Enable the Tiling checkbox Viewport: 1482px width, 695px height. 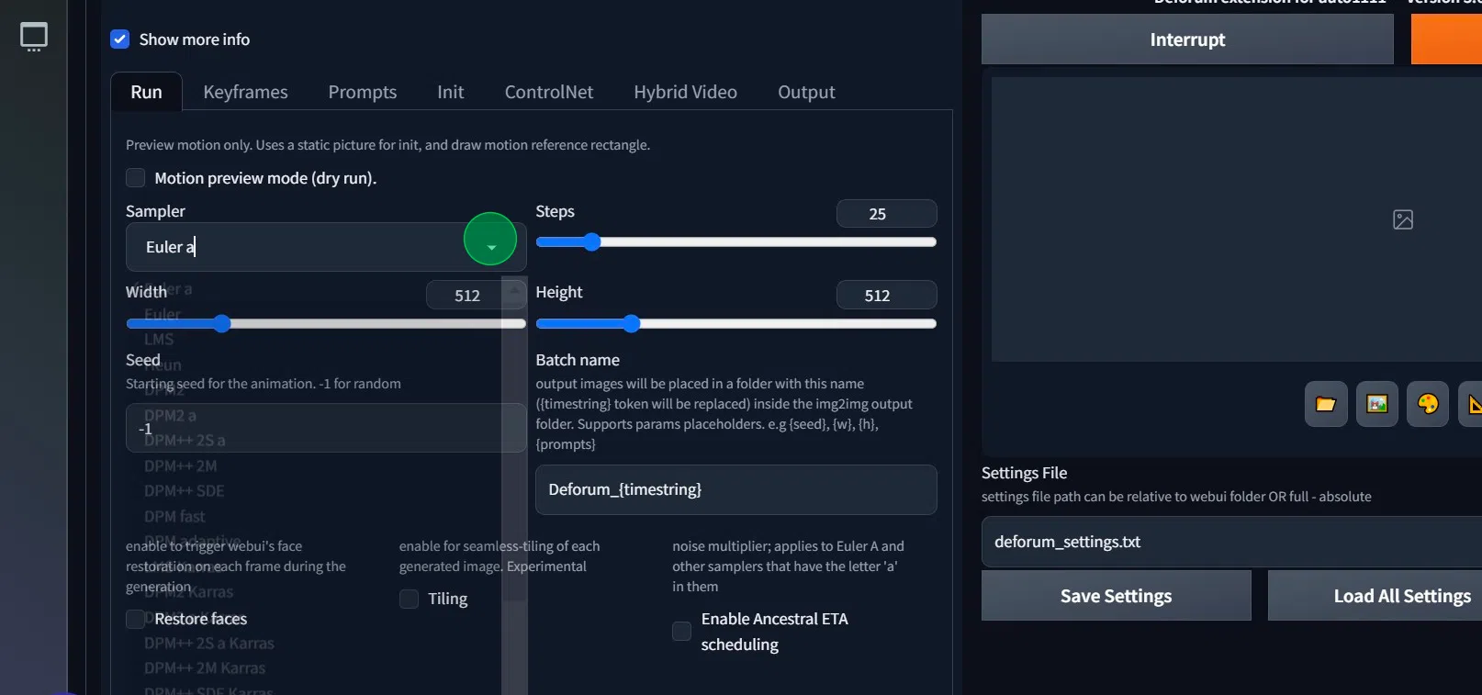click(409, 599)
